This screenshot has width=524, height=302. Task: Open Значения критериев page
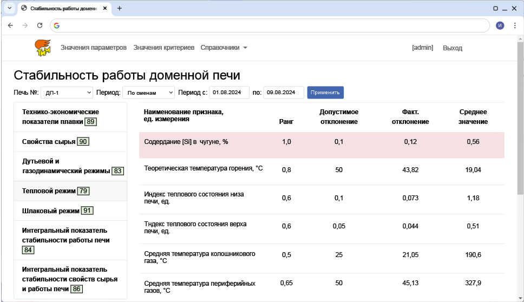[x=163, y=48]
